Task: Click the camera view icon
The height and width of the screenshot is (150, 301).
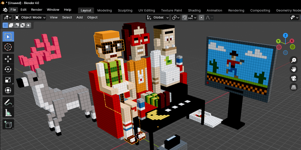Action: tap(293, 78)
